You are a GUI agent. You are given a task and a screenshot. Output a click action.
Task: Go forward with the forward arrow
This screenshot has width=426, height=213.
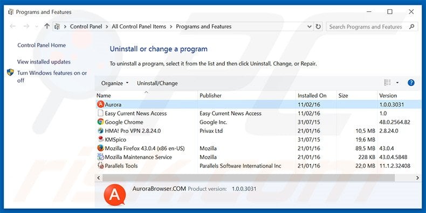26,26
